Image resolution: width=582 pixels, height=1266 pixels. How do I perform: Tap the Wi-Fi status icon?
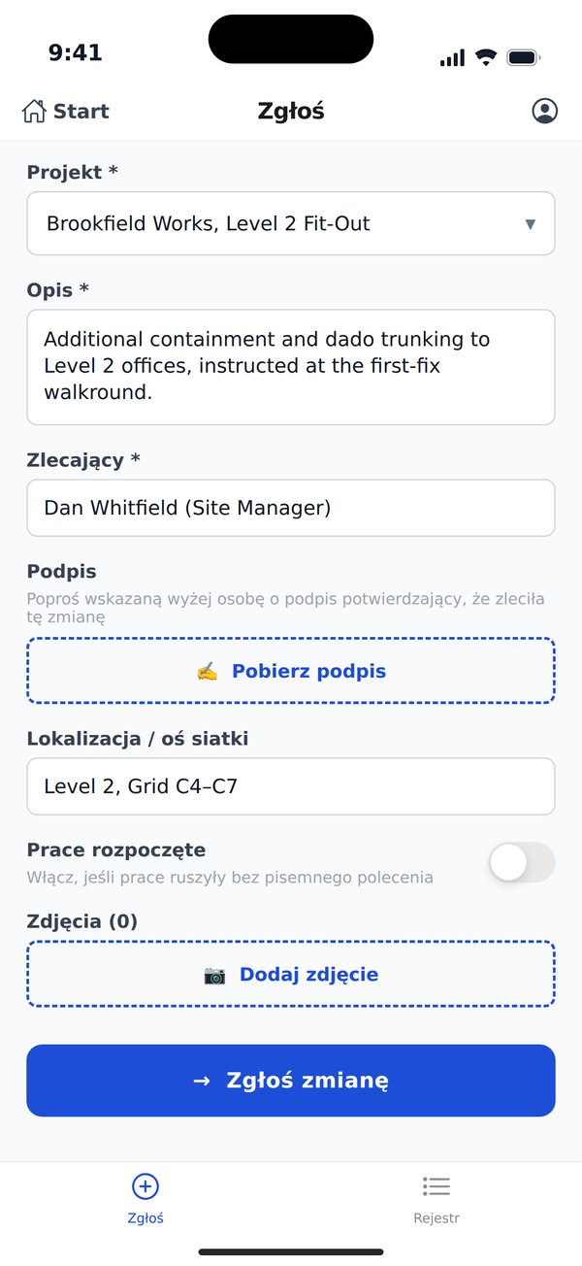pyautogui.click(x=485, y=57)
